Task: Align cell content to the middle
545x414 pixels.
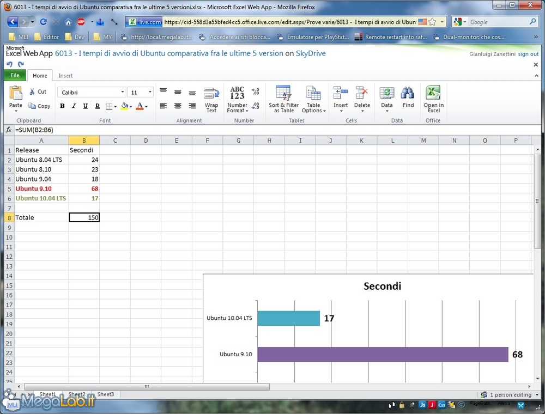Action: [178, 92]
